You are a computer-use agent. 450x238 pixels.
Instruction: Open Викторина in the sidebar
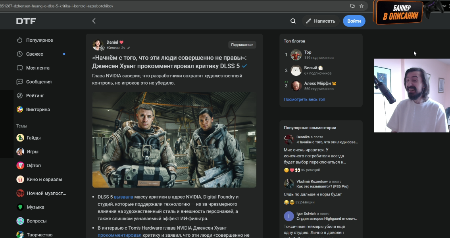38,110
